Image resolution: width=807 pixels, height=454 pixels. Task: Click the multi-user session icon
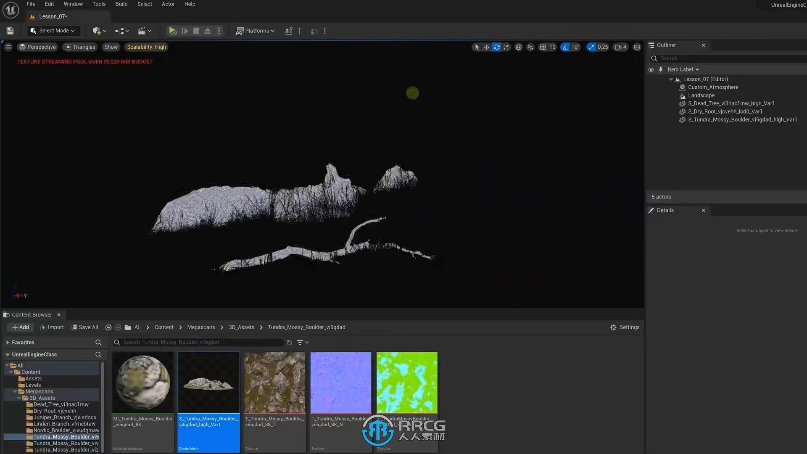point(289,31)
